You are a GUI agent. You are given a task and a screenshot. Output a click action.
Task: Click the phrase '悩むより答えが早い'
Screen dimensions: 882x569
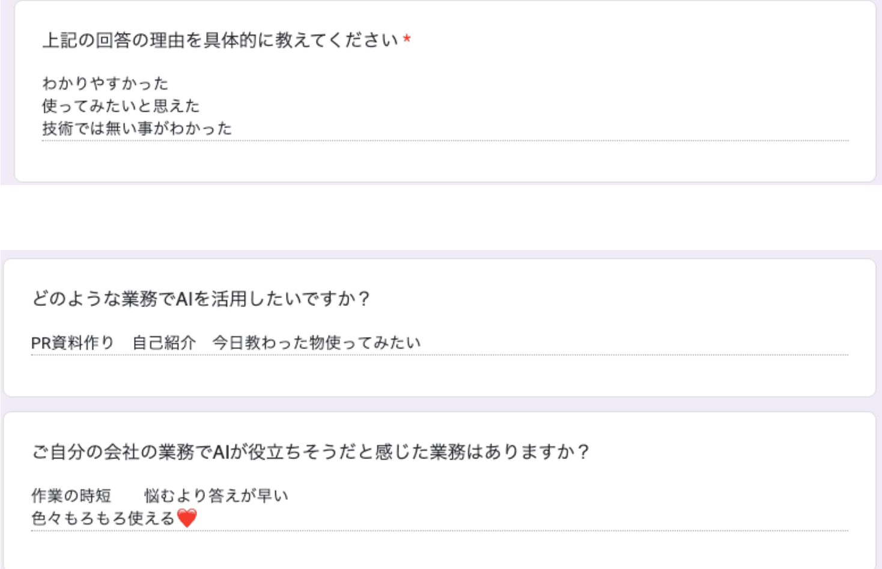[x=216, y=495]
